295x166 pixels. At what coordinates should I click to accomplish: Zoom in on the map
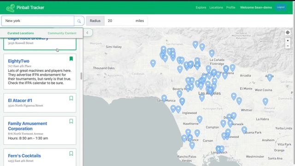(x=288, y=41)
